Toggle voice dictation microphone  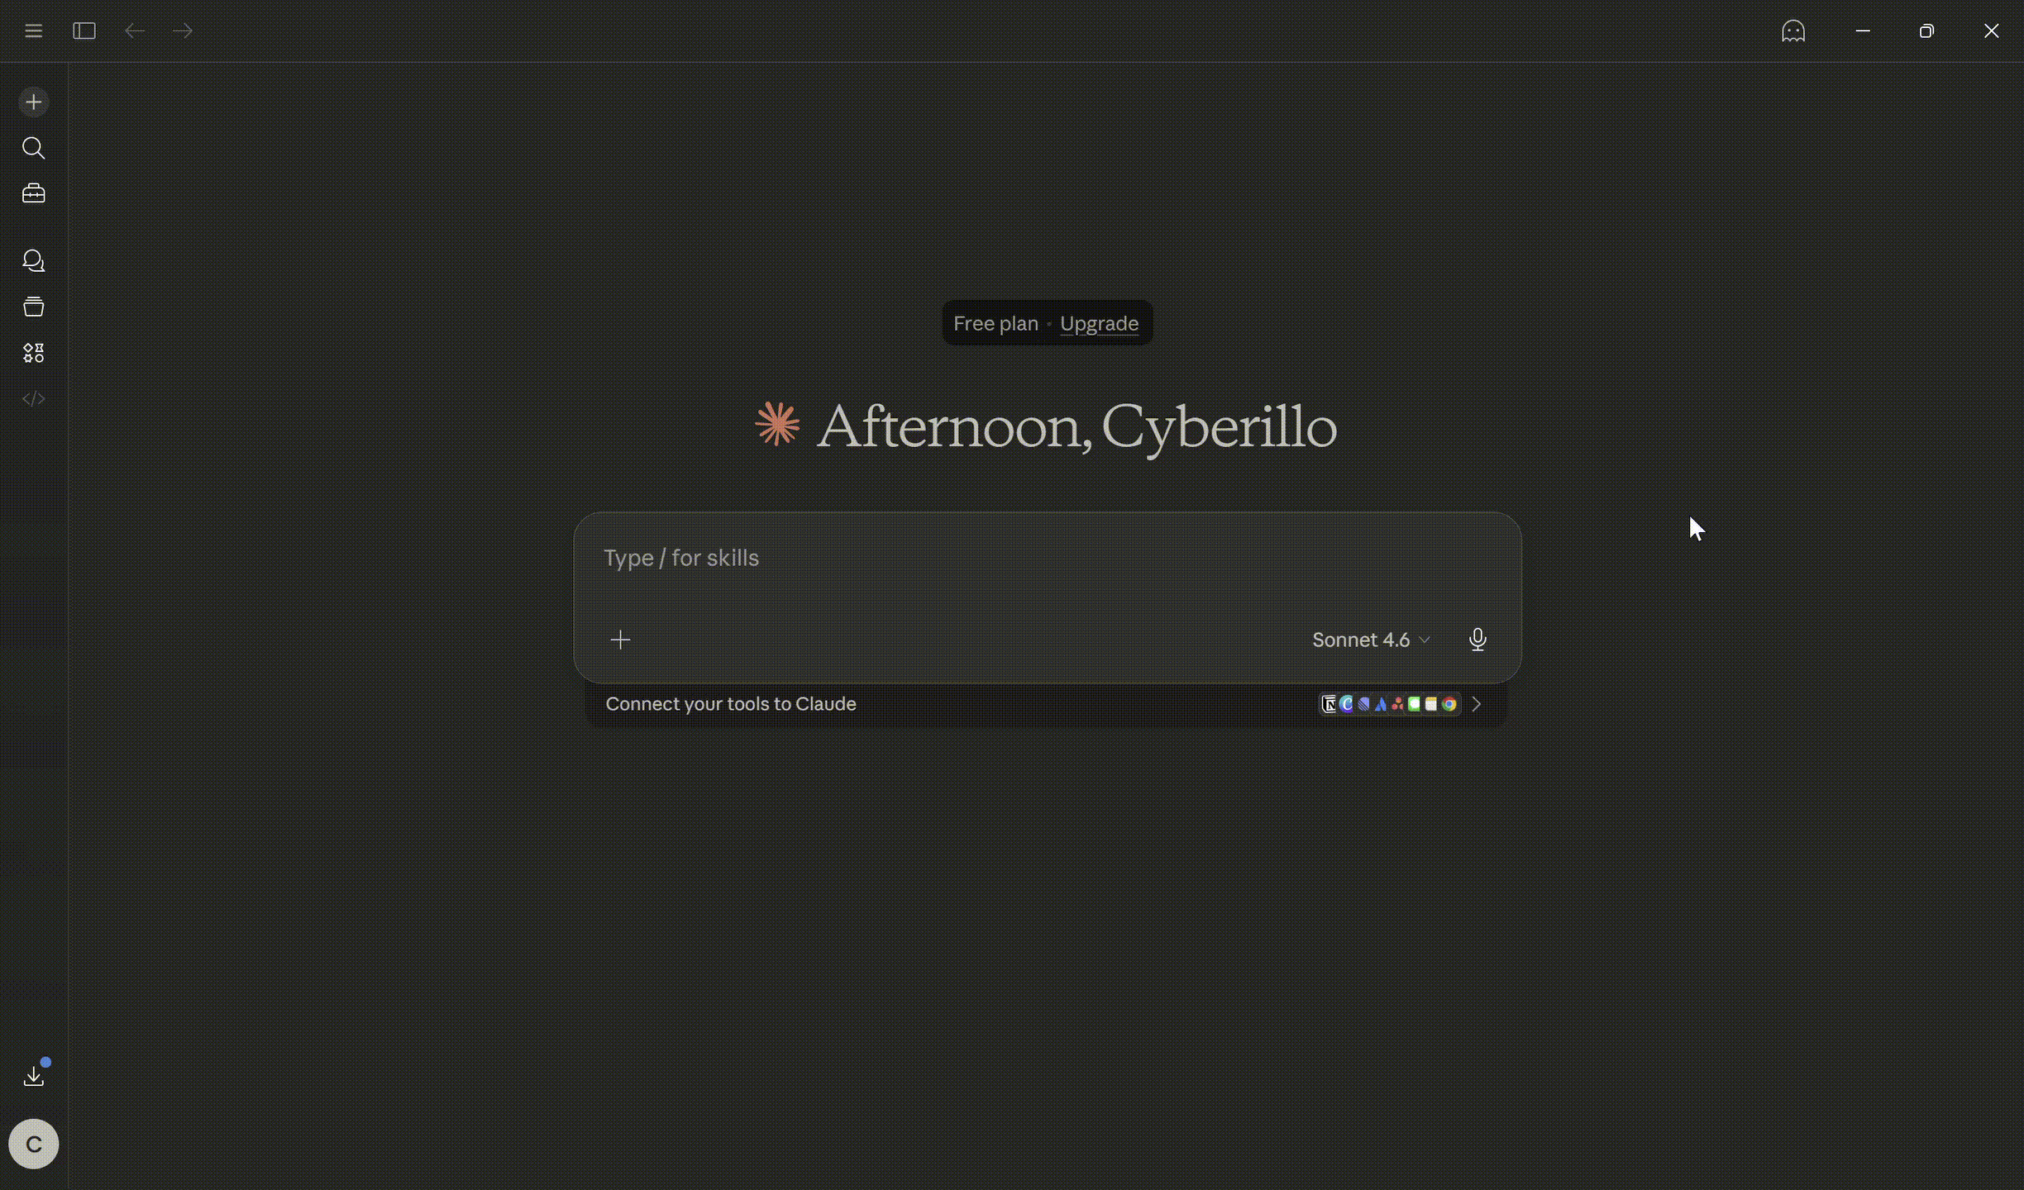coord(1477,640)
